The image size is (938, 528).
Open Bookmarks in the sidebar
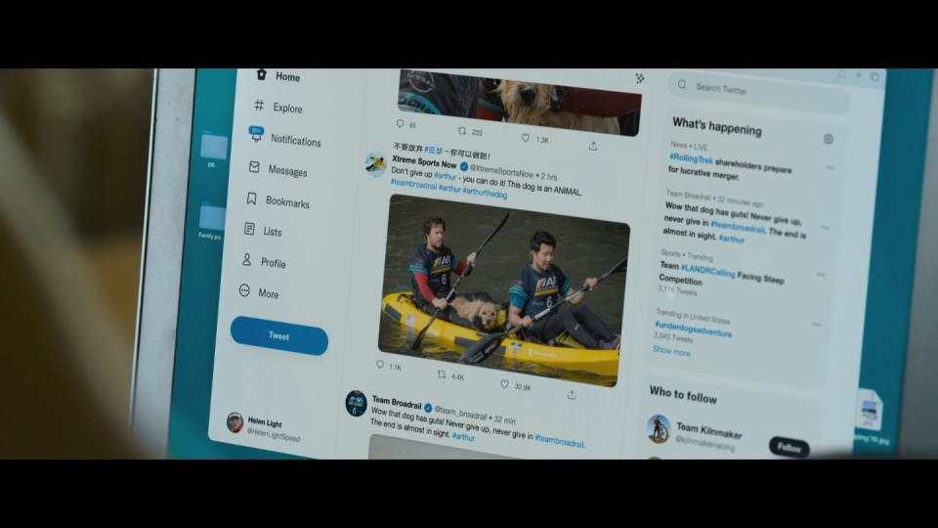click(x=278, y=201)
